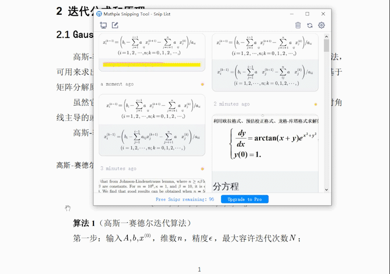The image size is (390, 274).
Task: Close the Mathpix Snipping Tool window
Action: (323, 14)
